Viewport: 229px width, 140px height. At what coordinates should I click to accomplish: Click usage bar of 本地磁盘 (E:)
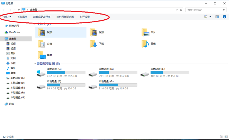(x=170, y=73)
